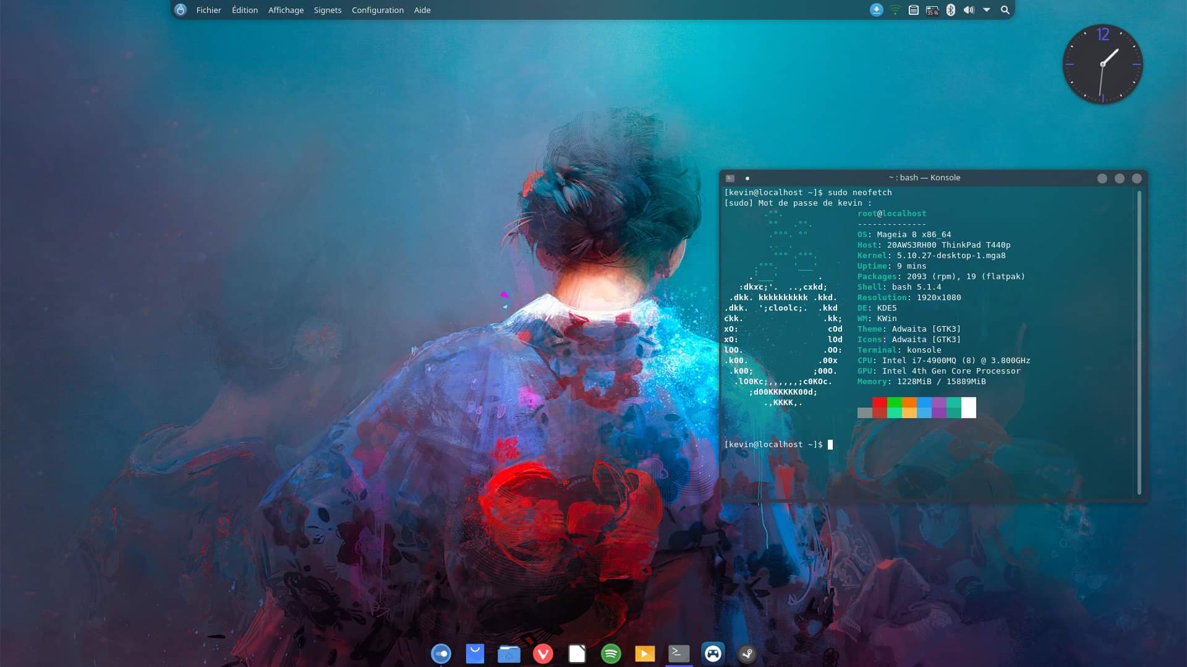The height and width of the screenshot is (667, 1187).
Task: Open the volume speaker tray icon
Action: click(x=969, y=10)
